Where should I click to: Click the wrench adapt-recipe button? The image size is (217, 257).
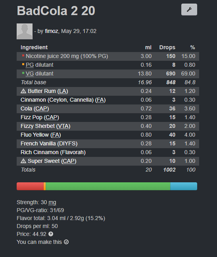tap(189, 10)
